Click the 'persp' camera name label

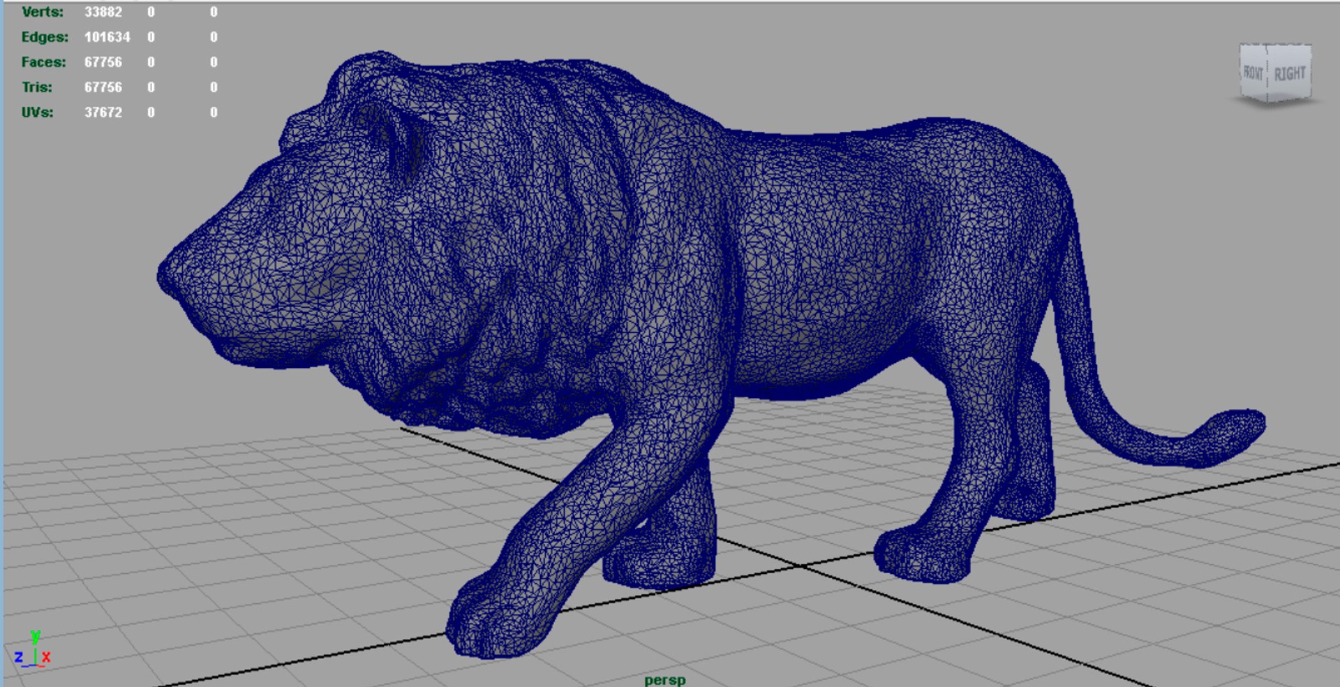[664, 679]
